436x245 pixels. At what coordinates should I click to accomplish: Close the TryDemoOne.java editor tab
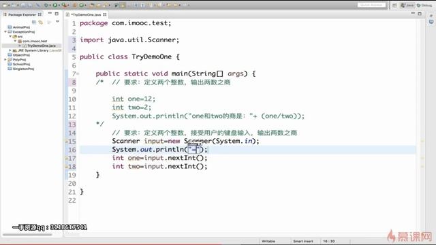[x=105, y=14]
